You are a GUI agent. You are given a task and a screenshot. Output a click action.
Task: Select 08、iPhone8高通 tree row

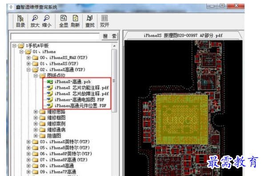coord(57,166)
